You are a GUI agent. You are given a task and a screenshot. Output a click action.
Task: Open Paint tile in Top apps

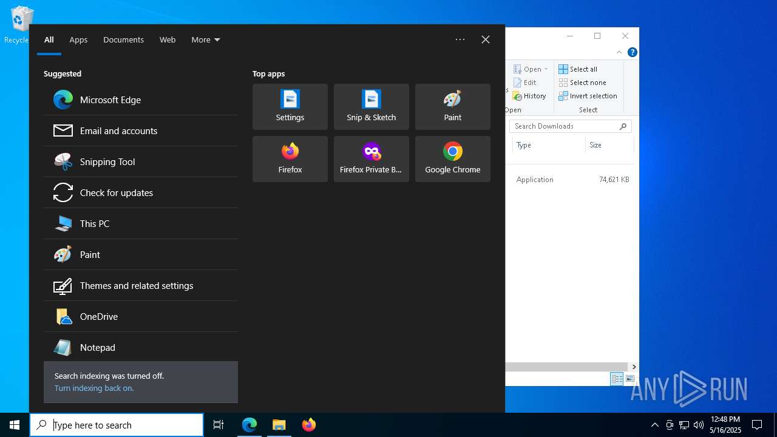[x=453, y=107]
